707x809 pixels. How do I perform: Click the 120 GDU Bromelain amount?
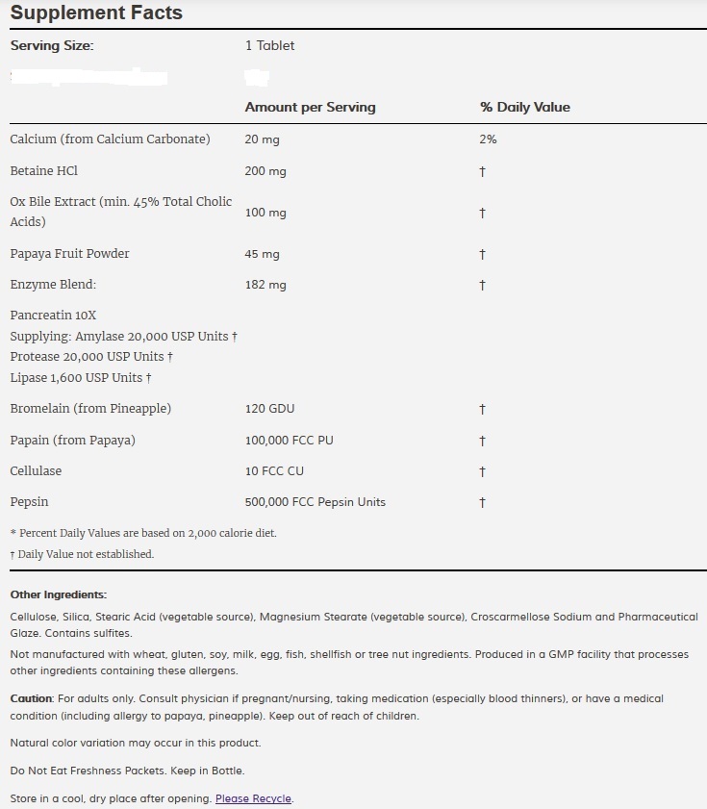(269, 409)
